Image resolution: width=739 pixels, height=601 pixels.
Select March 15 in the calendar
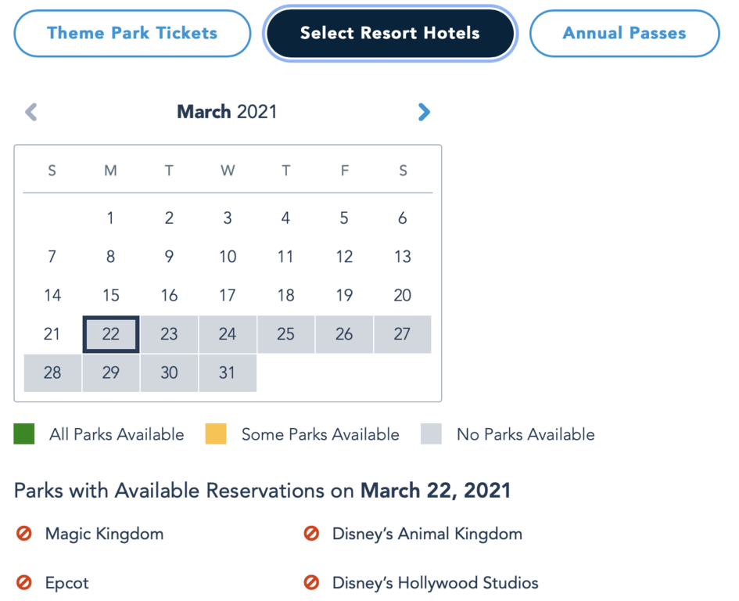(111, 295)
